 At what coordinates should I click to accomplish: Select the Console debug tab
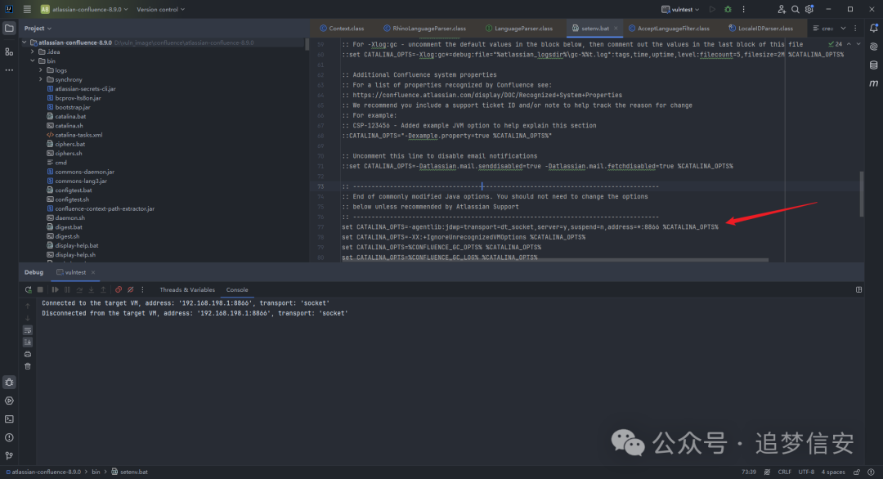[237, 290]
